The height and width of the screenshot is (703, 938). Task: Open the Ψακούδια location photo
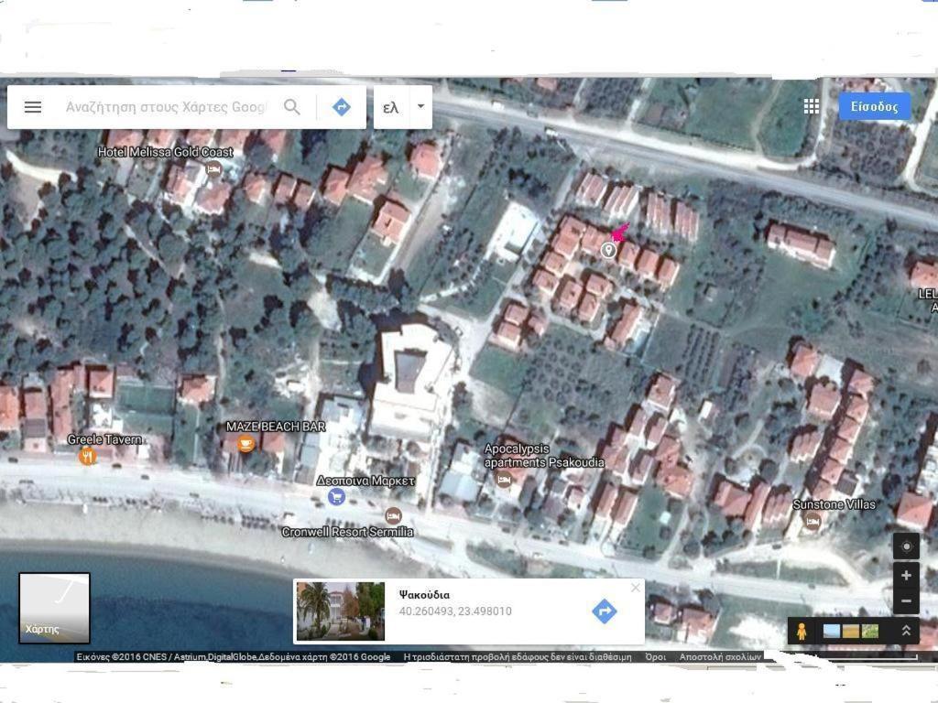(x=341, y=611)
